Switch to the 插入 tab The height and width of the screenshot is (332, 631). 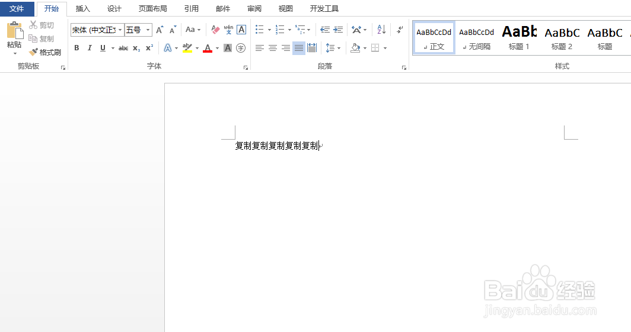83,8
